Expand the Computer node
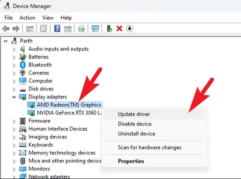Image resolution: width=241 pixels, height=179 pixels. click(14, 81)
